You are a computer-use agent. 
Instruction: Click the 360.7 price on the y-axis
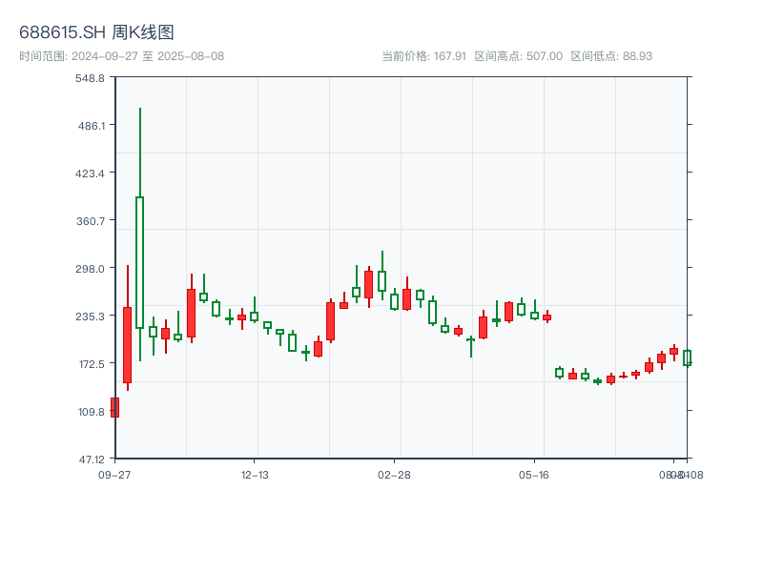pyautogui.click(x=90, y=220)
